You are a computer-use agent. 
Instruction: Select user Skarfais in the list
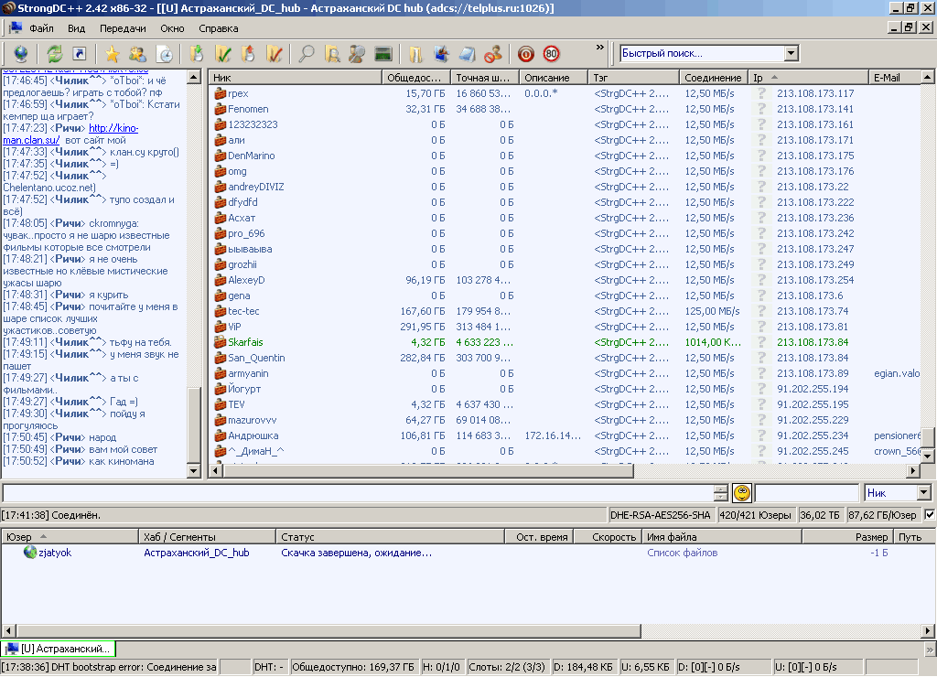[245, 342]
